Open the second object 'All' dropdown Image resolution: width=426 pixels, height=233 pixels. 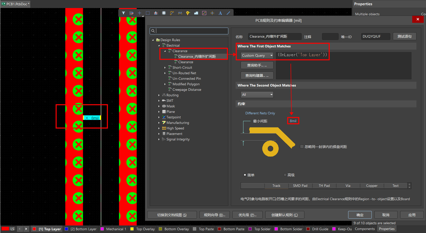[x=257, y=95]
